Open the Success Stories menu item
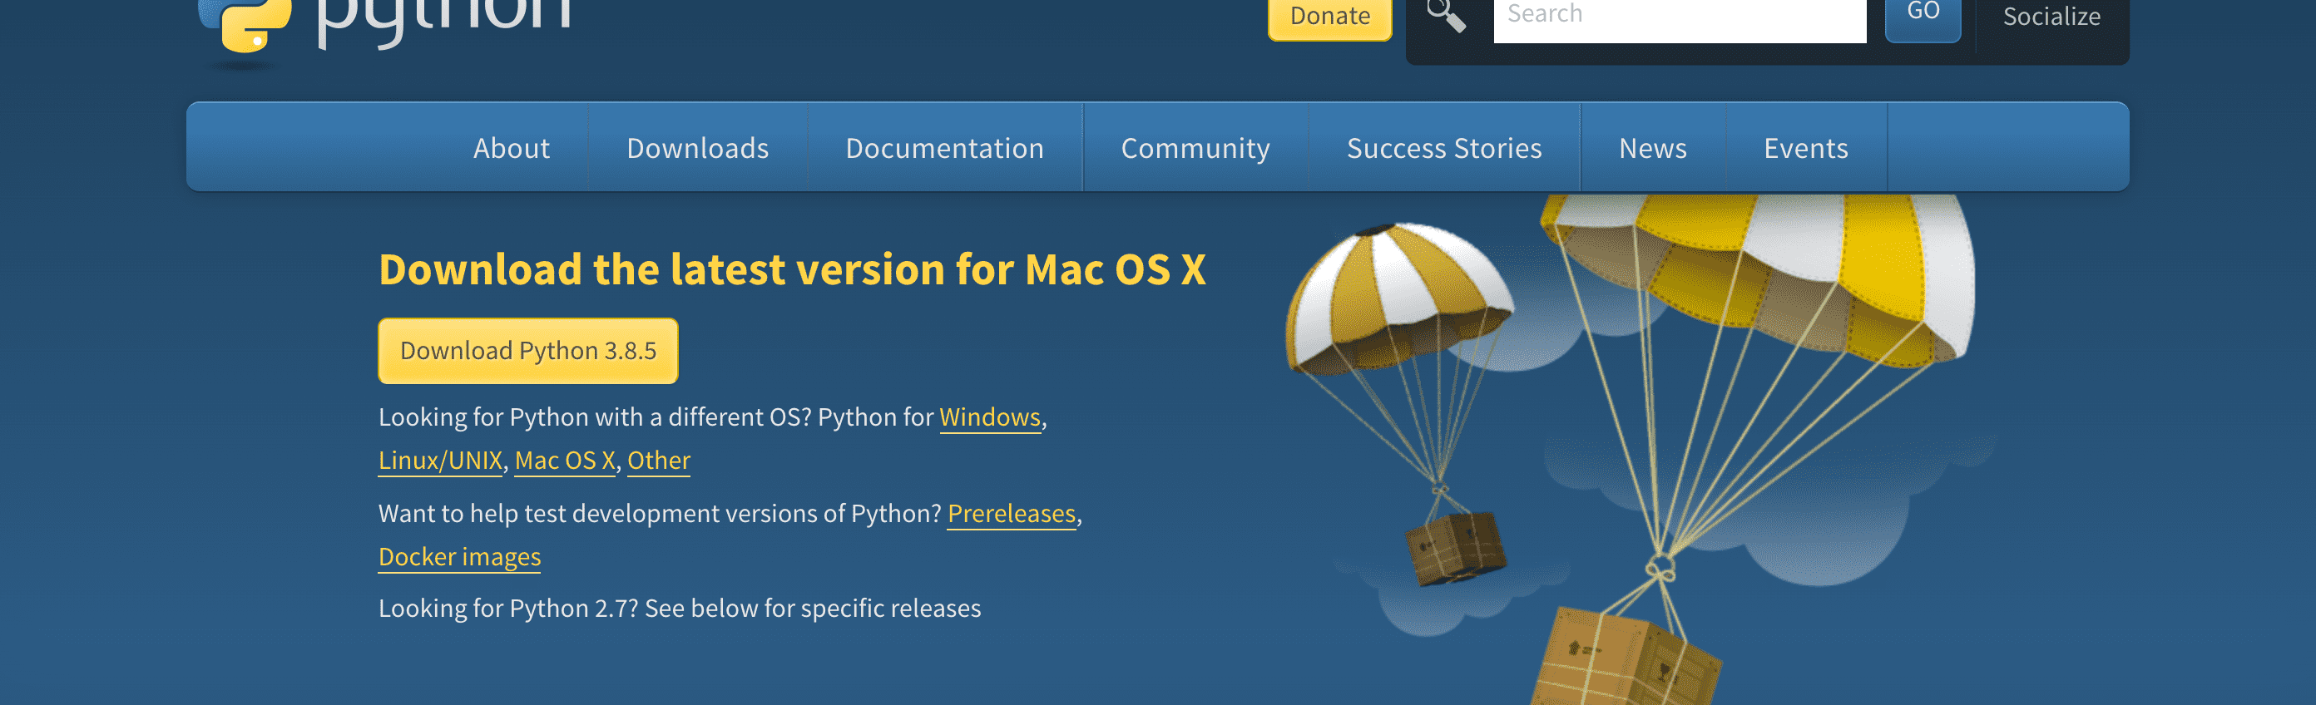 click(1444, 147)
